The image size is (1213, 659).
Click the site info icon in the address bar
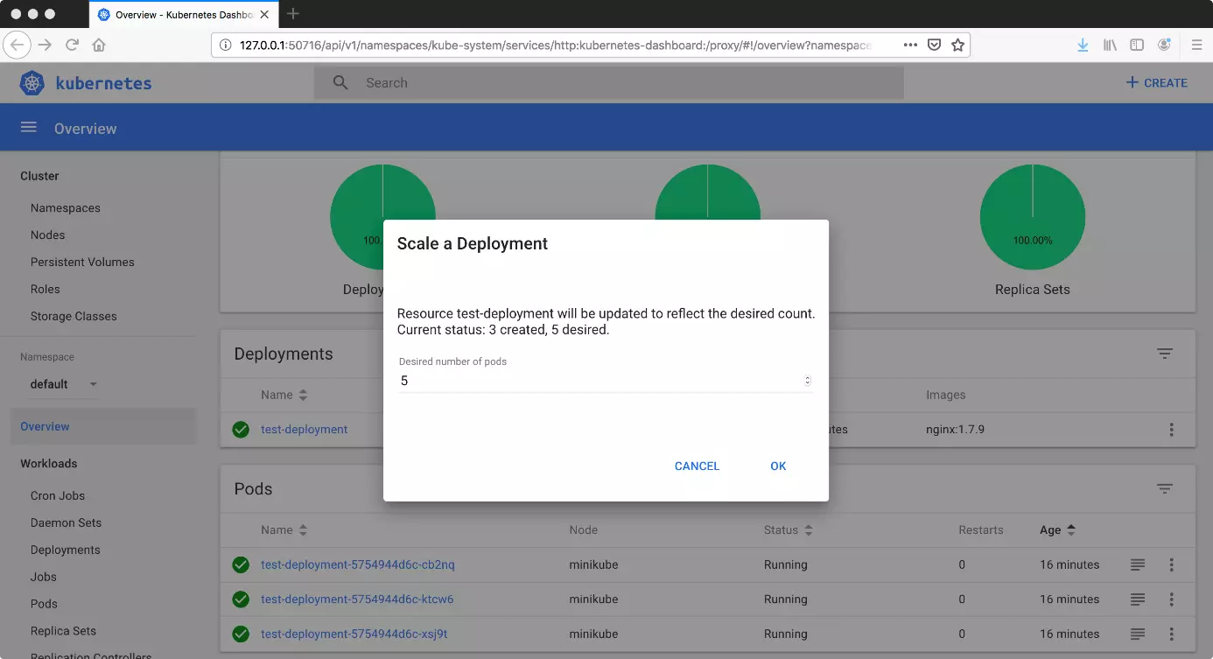(x=225, y=45)
